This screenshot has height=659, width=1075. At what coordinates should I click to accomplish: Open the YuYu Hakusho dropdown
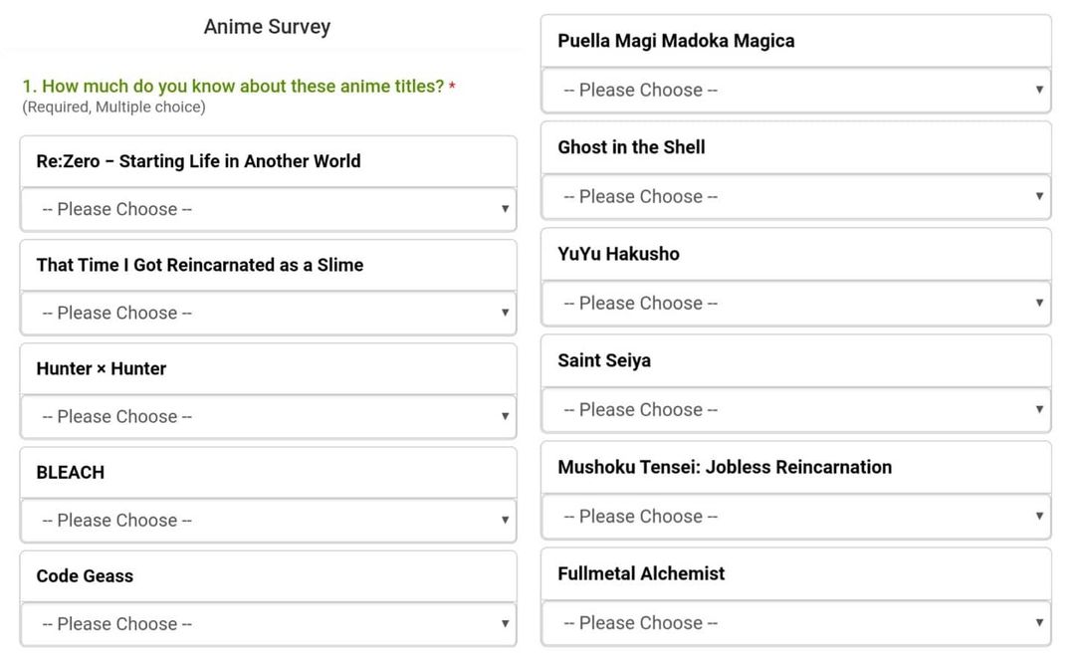[794, 303]
